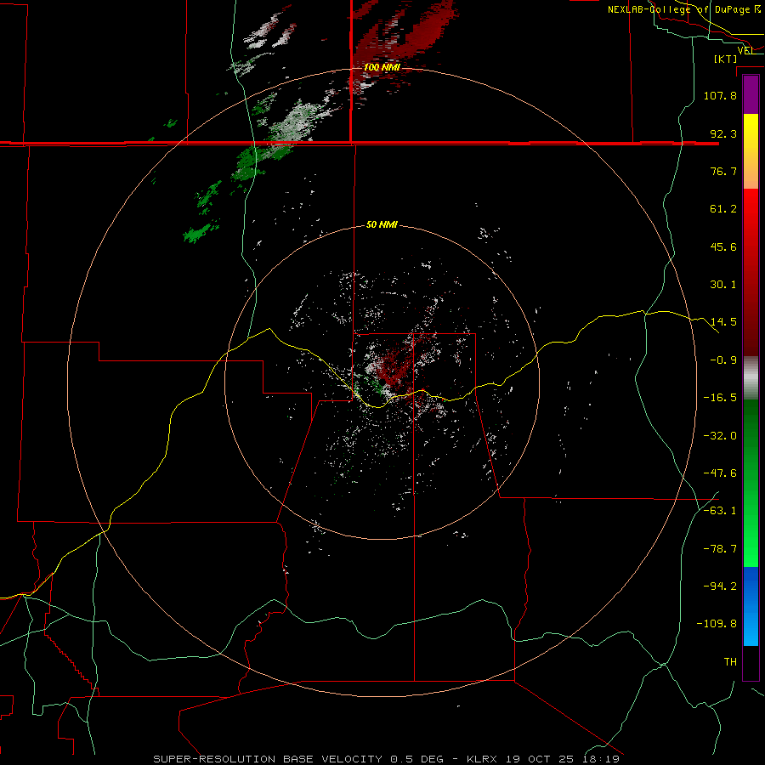Click the 50 NMI range ring label
The height and width of the screenshot is (765, 765).
(x=382, y=225)
